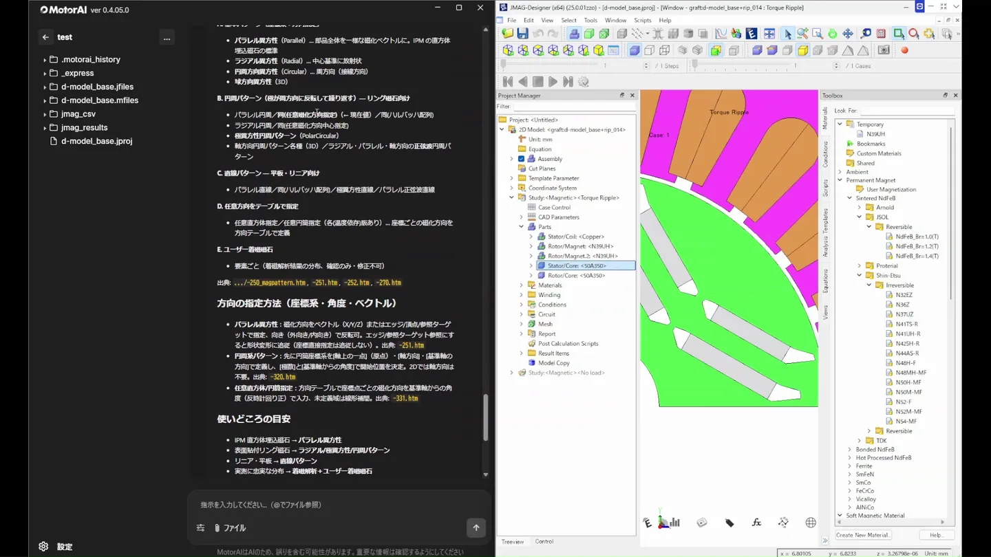Screen dimensions: 991x557
Task: Select NdFeB_Br=1.2(T) material
Action: [x=917, y=246]
